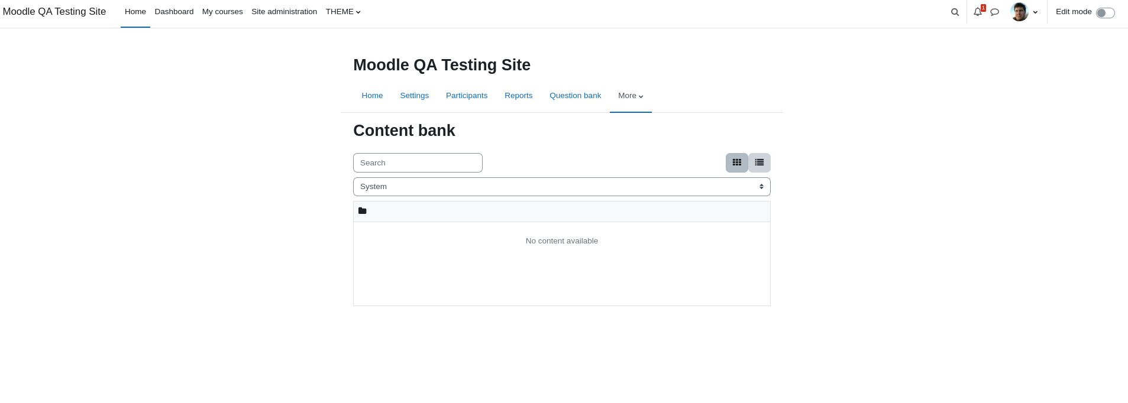Viewport: 1128px width, 403px height.
Task: Click the No content available message
Action: click(x=562, y=241)
